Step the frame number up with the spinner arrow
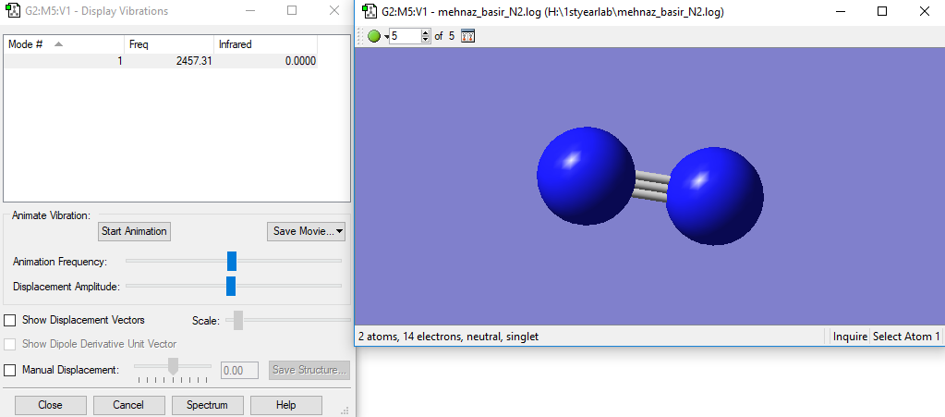This screenshot has height=417, width=945. (426, 32)
